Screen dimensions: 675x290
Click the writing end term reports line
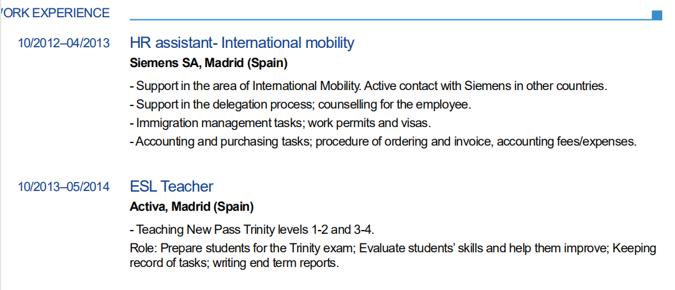tap(234, 263)
